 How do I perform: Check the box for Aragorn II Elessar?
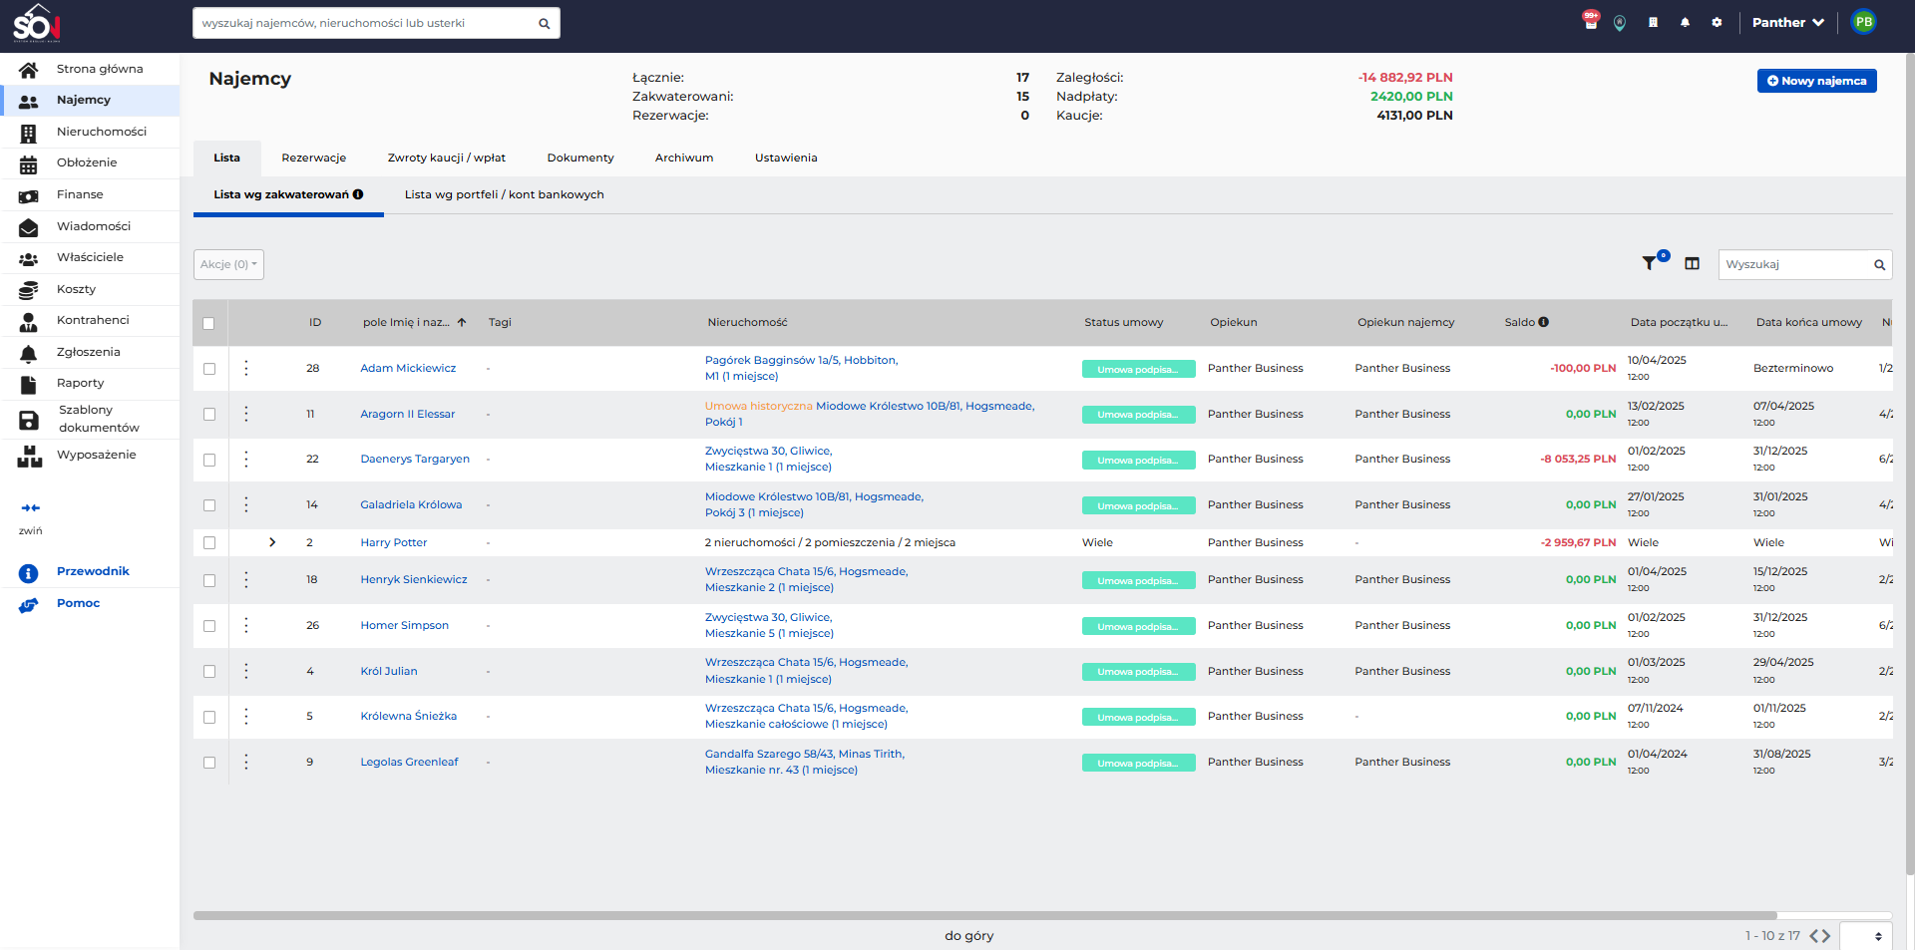tap(209, 415)
